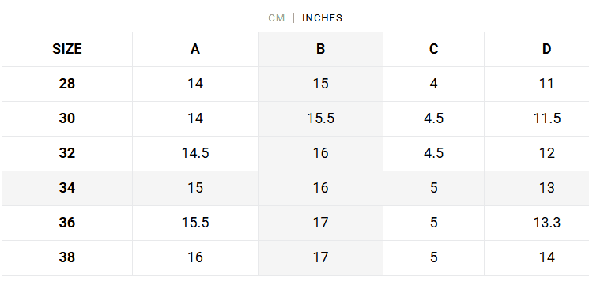
Task: Choose size 36 row label
Action: [67, 223]
